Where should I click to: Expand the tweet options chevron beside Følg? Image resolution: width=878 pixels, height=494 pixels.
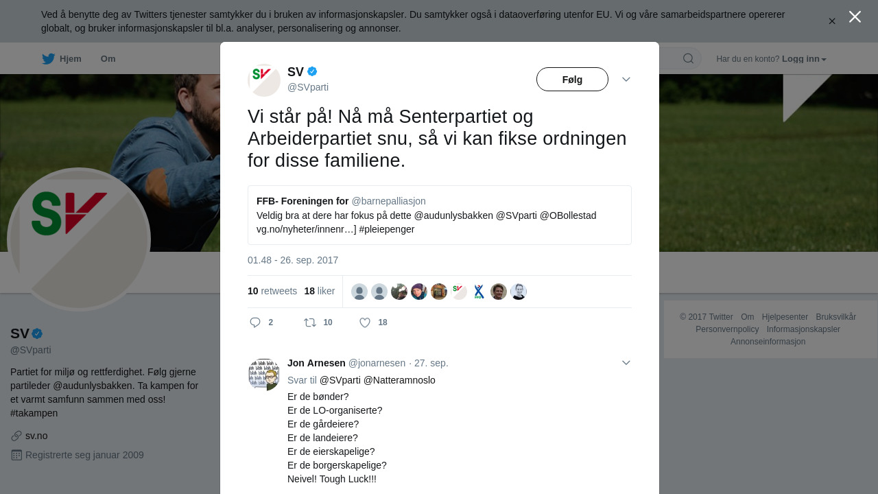pyautogui.click(x=626, y=80)
